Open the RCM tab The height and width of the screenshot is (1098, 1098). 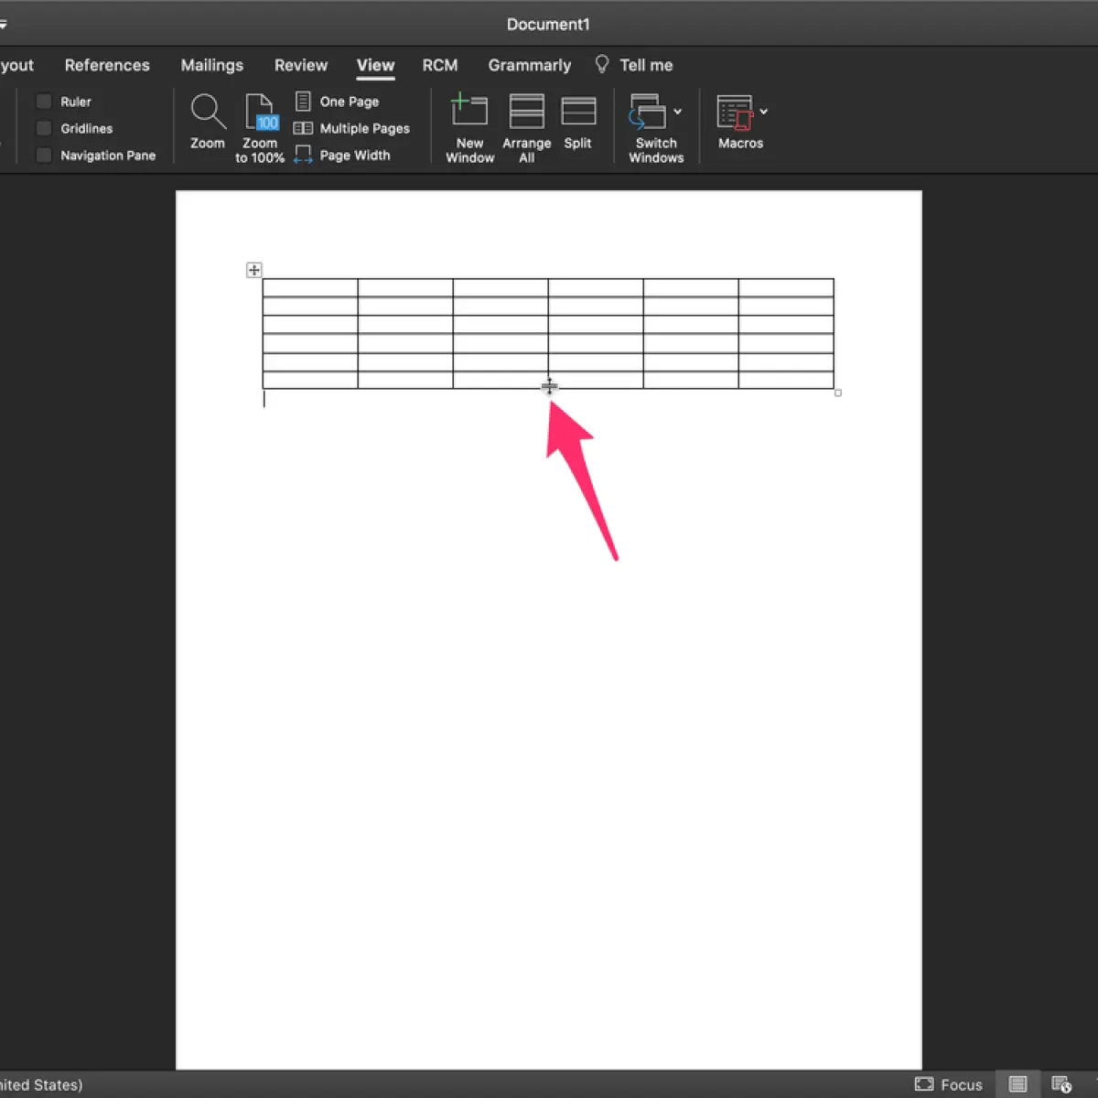[x=440, y=65]
